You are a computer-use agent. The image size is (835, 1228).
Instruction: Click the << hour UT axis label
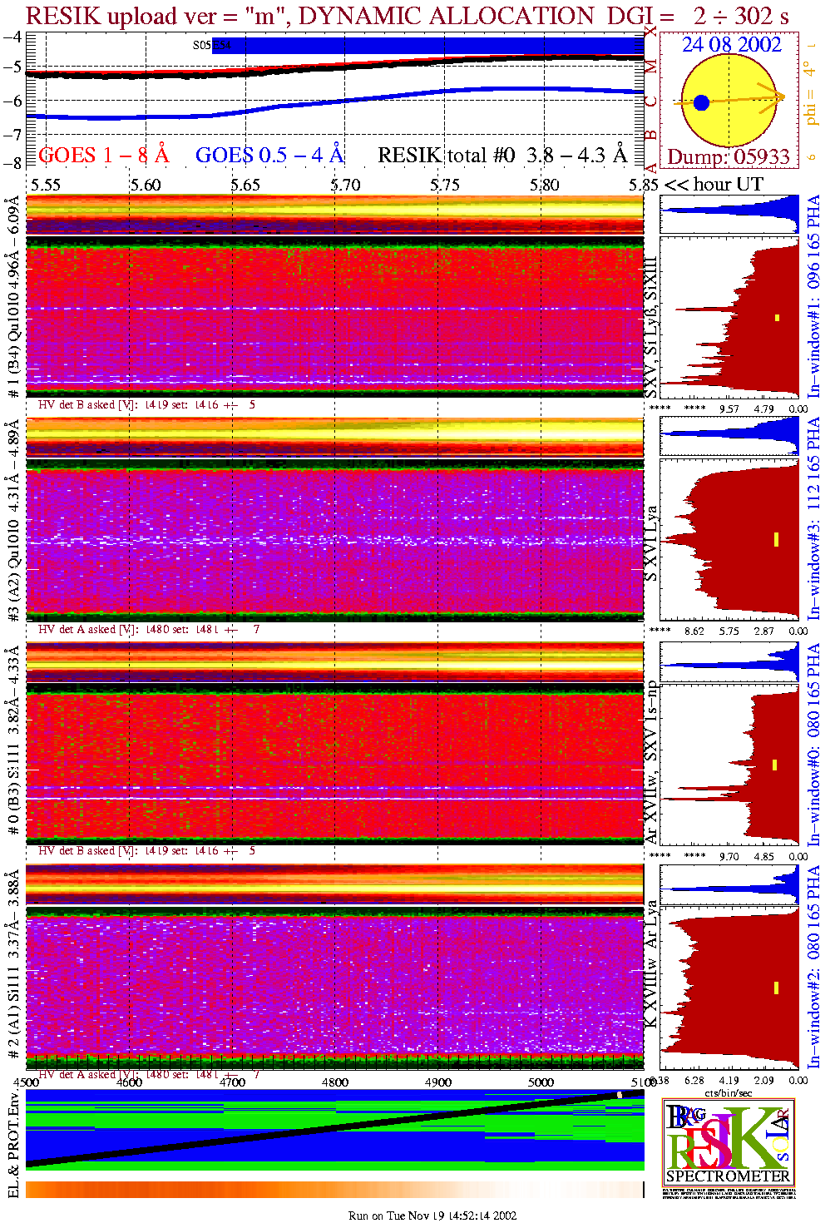714,185
